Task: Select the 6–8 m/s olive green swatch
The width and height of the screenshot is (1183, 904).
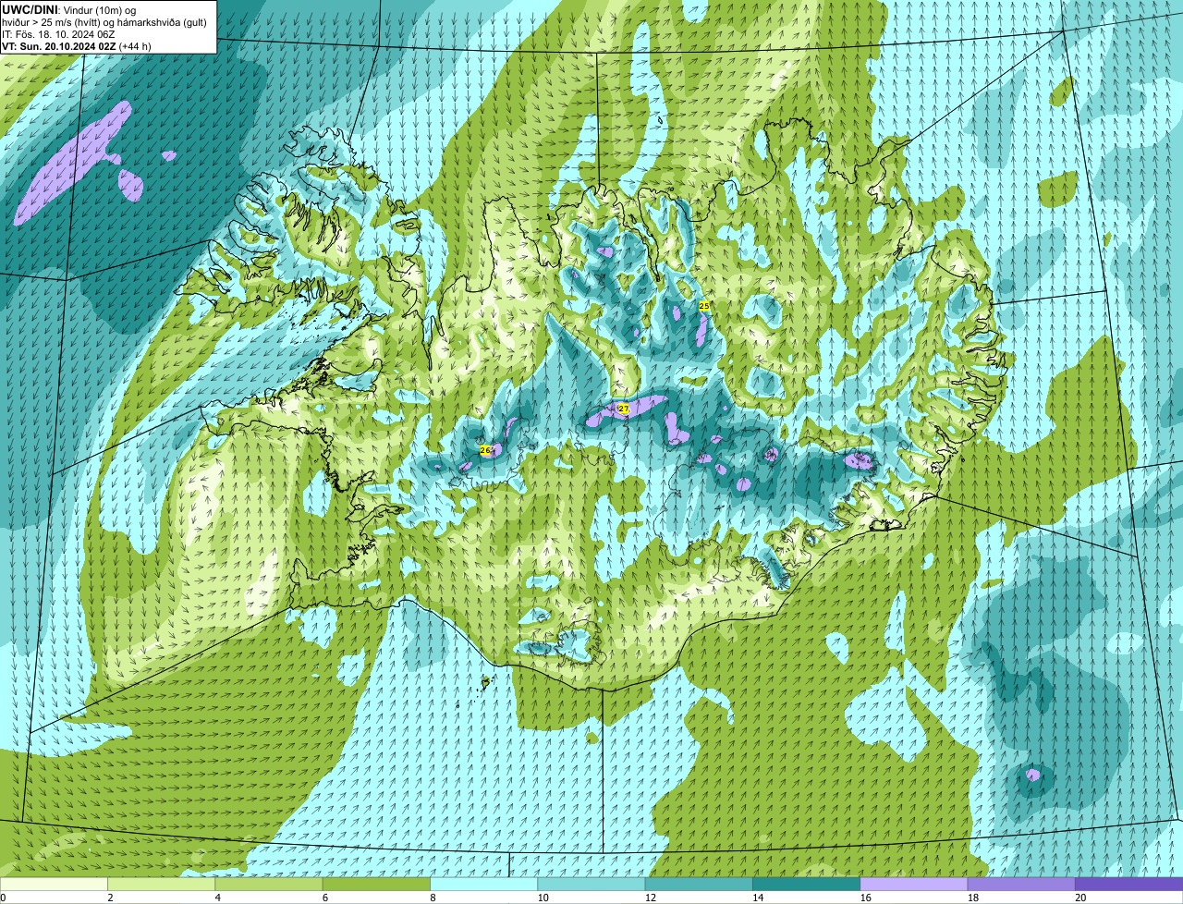Action: pos(376,884)
